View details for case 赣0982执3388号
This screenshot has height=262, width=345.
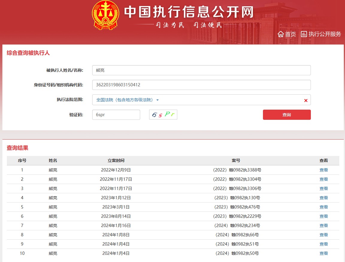323,170
